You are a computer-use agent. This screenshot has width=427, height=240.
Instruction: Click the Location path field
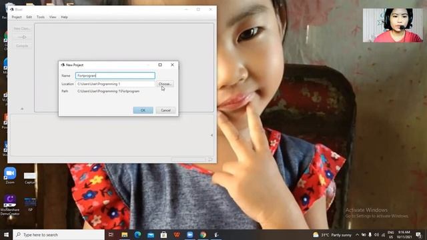(115, 84)
